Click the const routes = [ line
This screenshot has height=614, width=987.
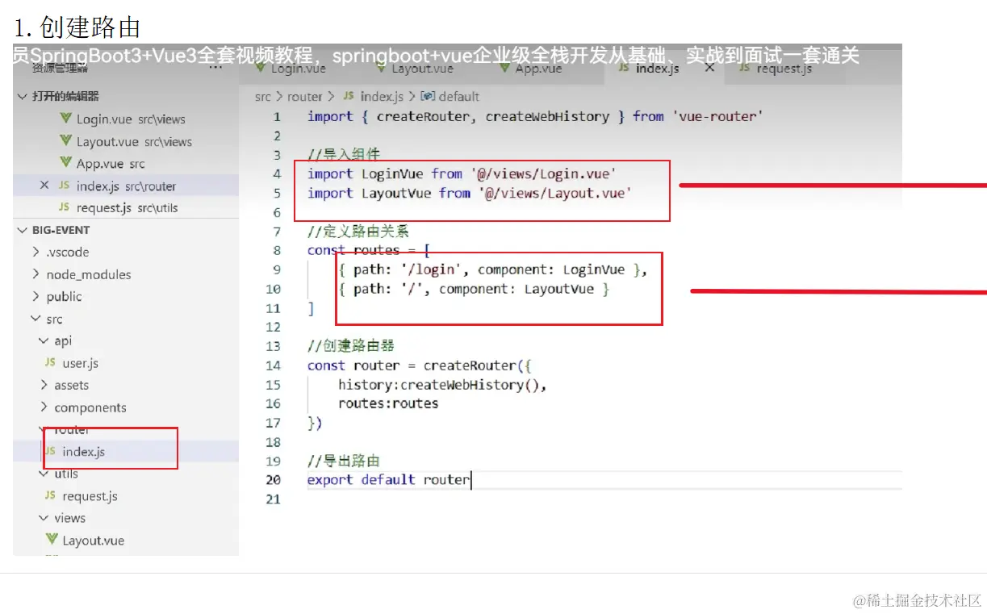(369, 250)
